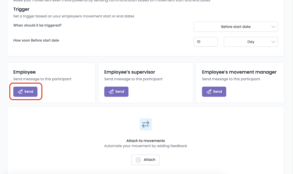Click the swap arrows icon above Attach to movements
The height and width of the screenshot is (174, 293).
pos(146,124)
